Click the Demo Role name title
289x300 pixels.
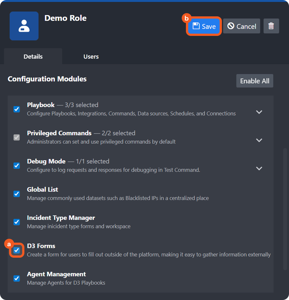coord(65,18)
